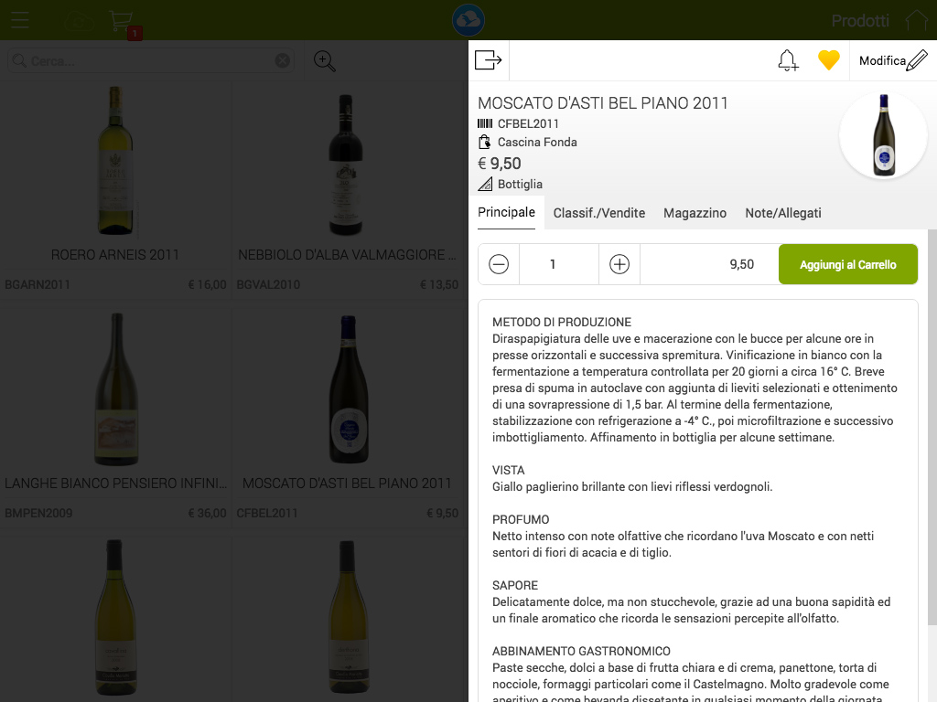Select the Principale tab
937x702 pixels.
[506, 212]
